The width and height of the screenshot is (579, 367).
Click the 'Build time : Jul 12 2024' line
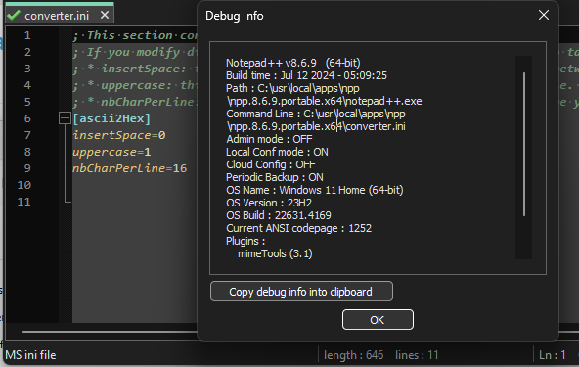pos(306,75)
